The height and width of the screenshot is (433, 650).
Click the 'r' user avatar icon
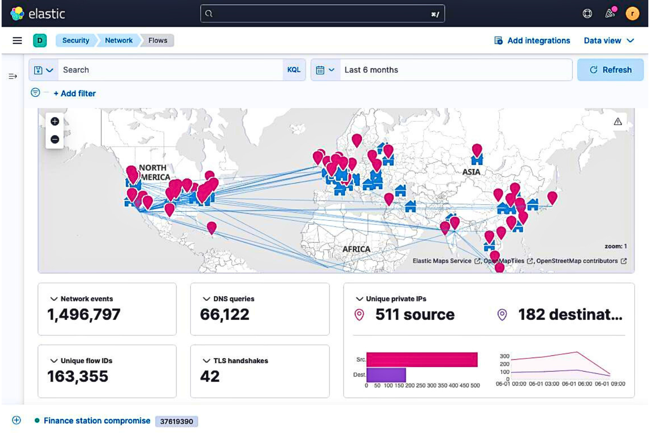click(632, 14)
